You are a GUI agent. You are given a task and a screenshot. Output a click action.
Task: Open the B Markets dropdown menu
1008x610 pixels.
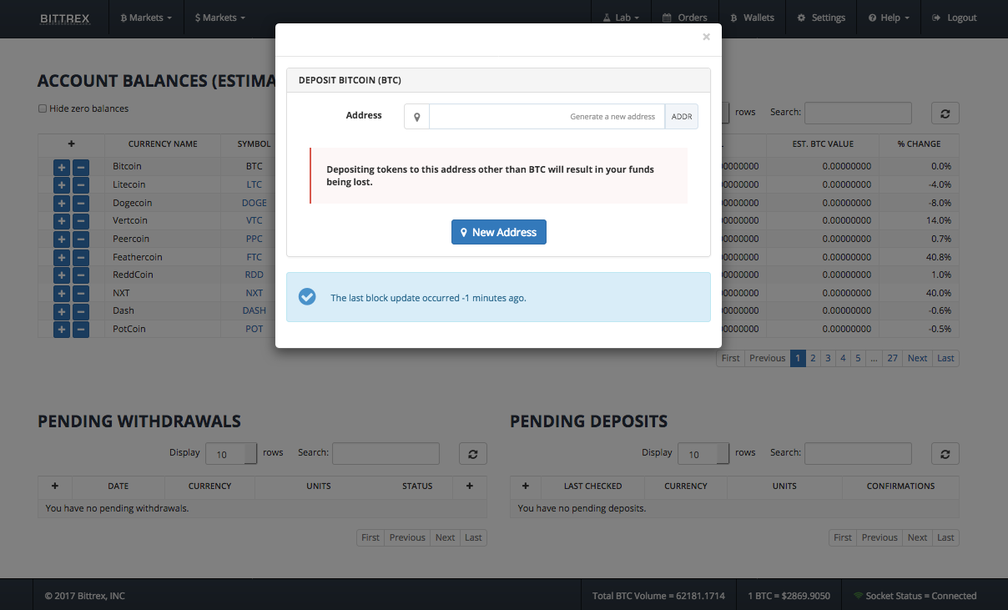point(147,18)
